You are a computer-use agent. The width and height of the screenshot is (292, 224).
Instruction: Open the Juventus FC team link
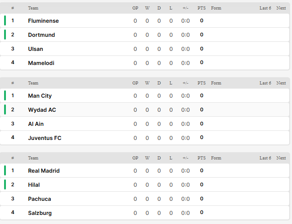pos(45,138)
